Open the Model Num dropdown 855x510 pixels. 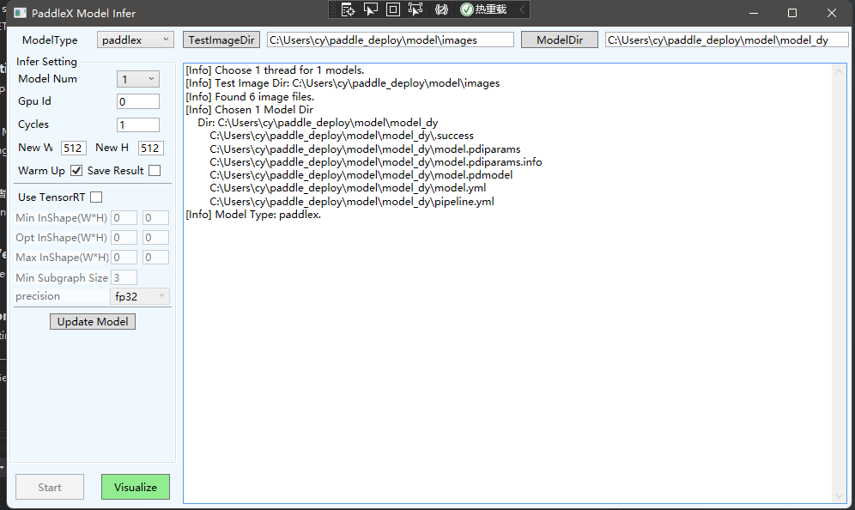point(138,79)
